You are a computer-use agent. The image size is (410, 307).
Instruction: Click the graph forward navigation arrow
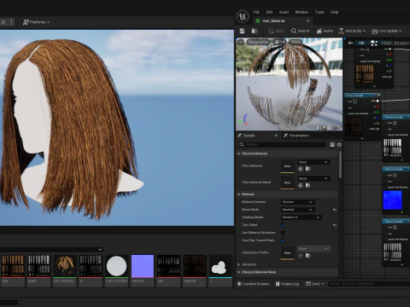[x=361, y=43]
